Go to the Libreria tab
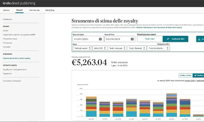Screen dimensions: 204x122 [x=6, y=10]
